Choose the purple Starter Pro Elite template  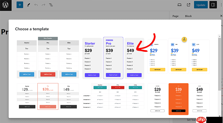[113, 58]
